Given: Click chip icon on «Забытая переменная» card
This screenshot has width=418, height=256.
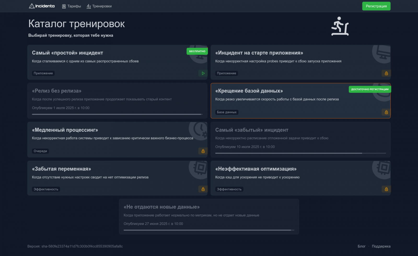Looking at the screenshot, I should [198, 170].
